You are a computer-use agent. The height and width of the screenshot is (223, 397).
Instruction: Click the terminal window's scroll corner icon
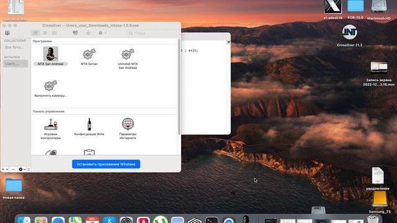pyautogui.click(x=229, y=42)
